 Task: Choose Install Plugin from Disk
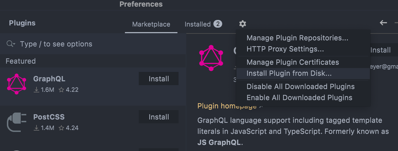(303, 74)
